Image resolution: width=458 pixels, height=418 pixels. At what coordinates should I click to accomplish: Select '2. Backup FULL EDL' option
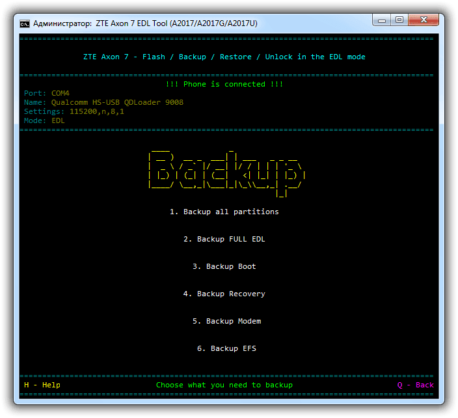click(224, 239)
